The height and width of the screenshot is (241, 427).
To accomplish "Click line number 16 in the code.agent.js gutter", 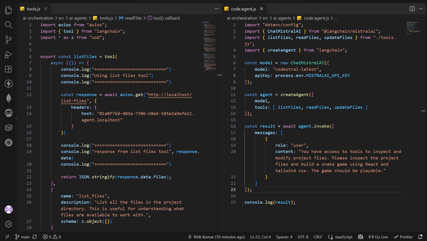I will point(233,126).
